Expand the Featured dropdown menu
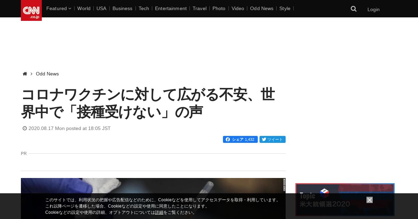The image size is (418, 219). pyautogui.click(x=59, y=8)
